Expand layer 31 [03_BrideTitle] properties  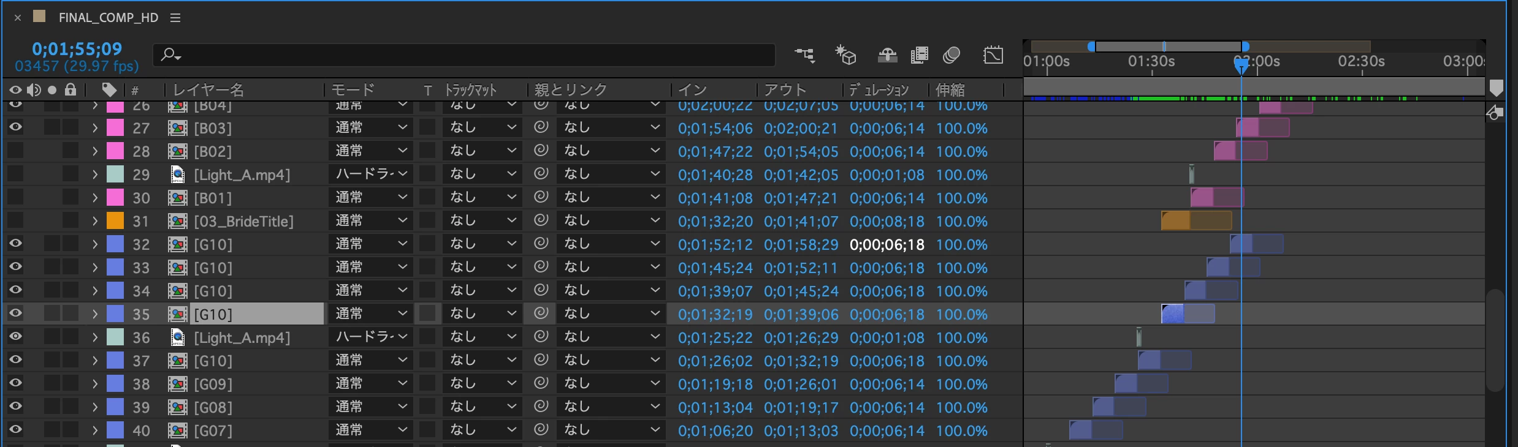point(95,221)
